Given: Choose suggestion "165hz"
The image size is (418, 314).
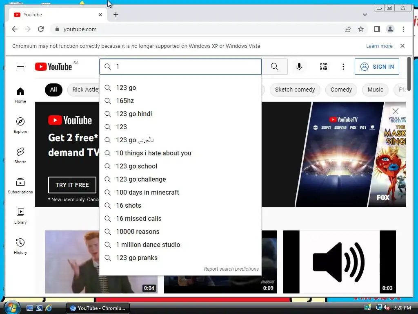Looking at the screenshot, I should 180,101.
